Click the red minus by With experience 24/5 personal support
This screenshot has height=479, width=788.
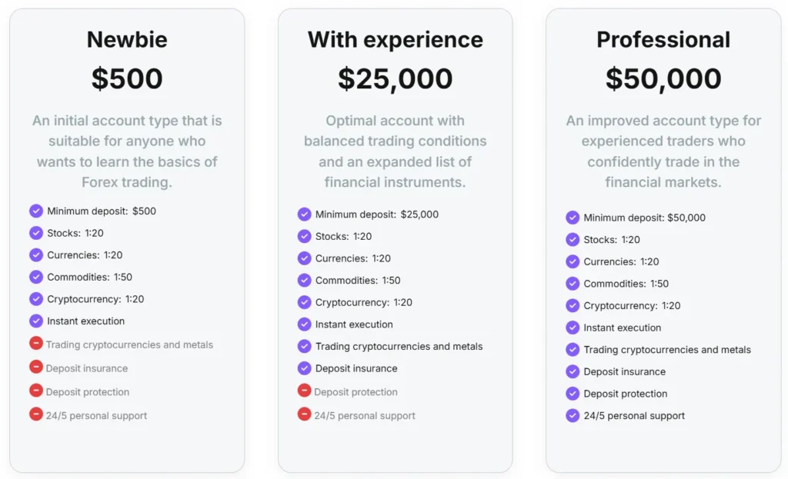[305, 414]
